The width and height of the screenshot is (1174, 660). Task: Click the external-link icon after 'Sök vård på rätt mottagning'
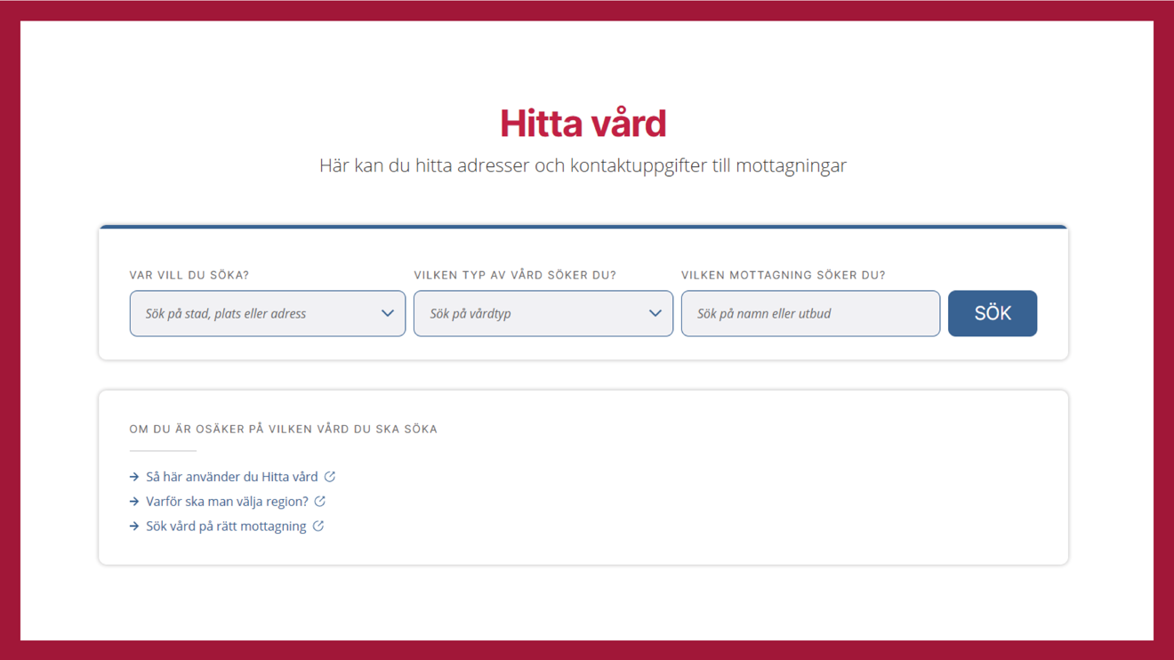click(x=318, y=527)
